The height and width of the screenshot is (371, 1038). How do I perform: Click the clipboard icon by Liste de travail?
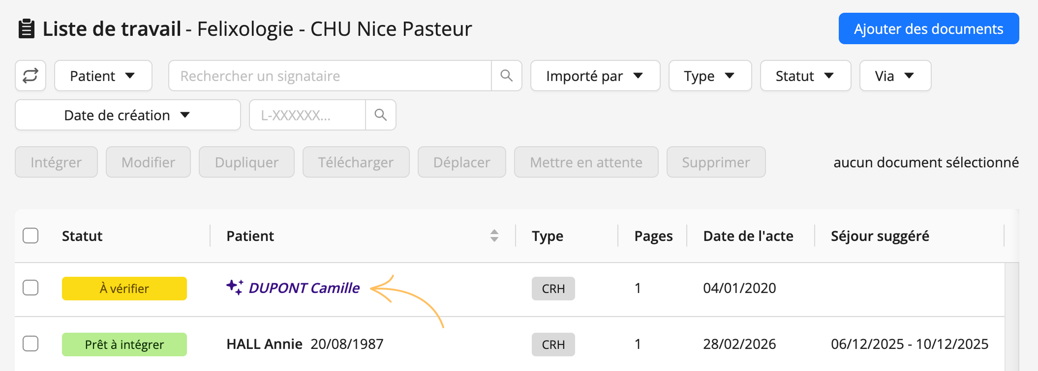pyautogui.click(x=27, y=29)
